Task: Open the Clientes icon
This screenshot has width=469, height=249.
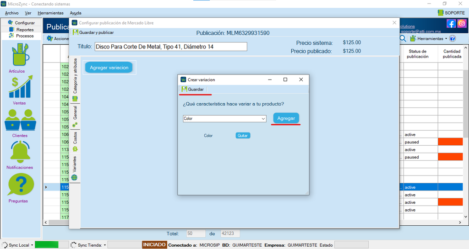Action: [20, 120]
